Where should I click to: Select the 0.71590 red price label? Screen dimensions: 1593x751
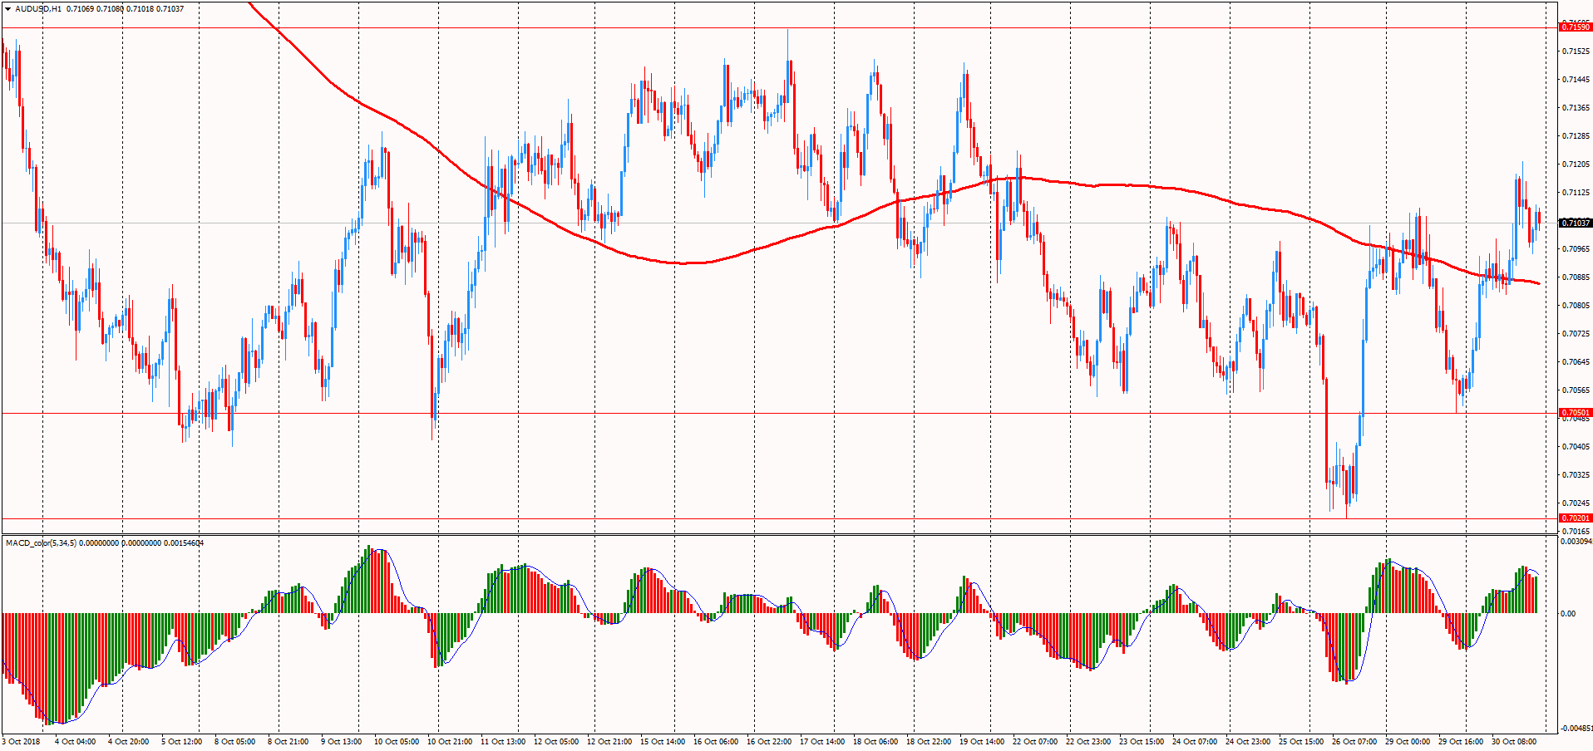click(1575, 27)
